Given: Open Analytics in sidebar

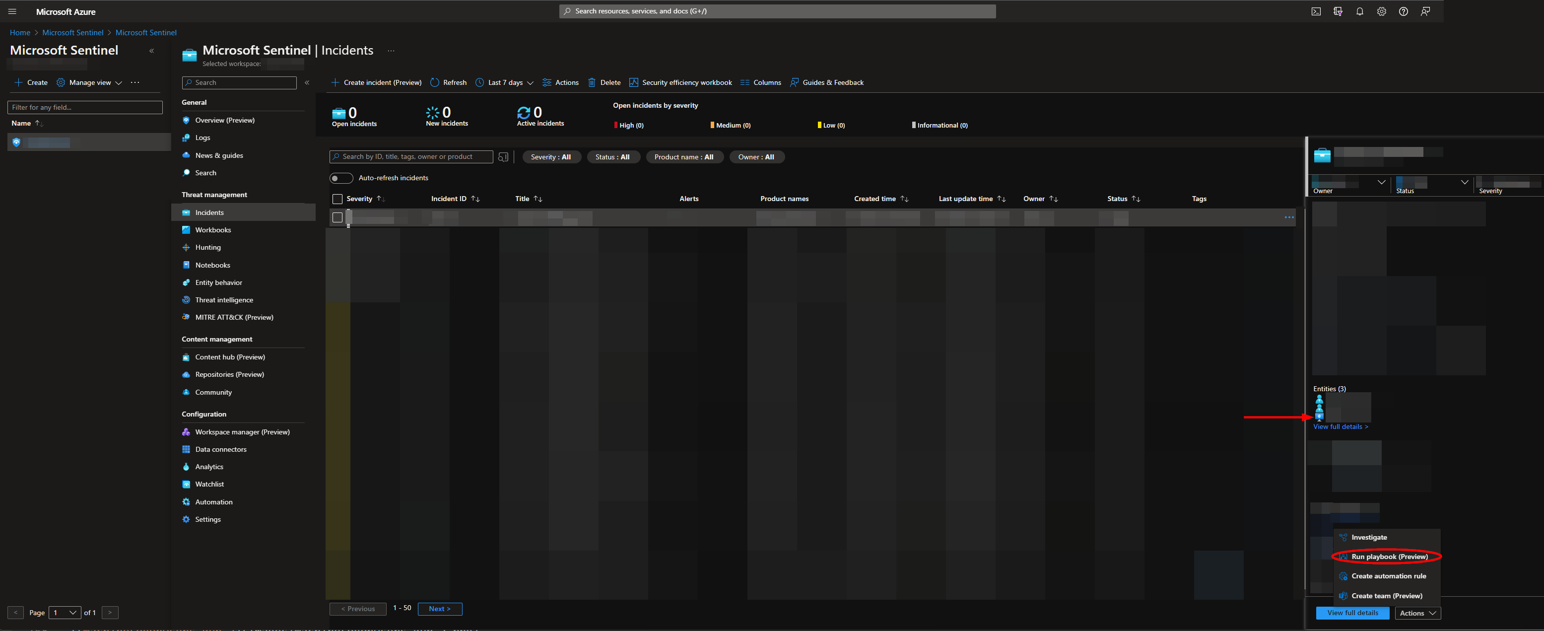Looking at the screenshot, I should pos(208,467).
